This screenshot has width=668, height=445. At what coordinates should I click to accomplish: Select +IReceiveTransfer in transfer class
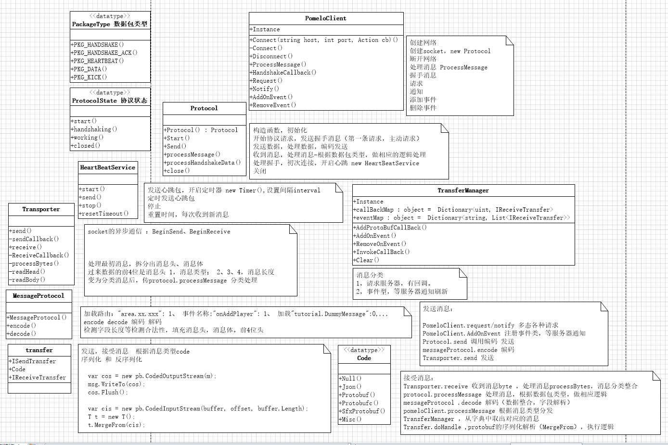38,378
